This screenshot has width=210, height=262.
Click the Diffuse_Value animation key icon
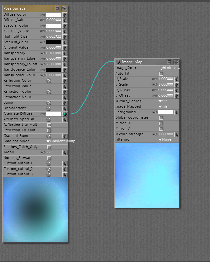pyautogui.click(x=43, y=20)
